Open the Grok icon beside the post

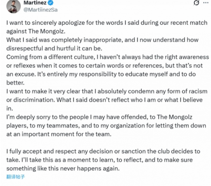pos(197,3)
